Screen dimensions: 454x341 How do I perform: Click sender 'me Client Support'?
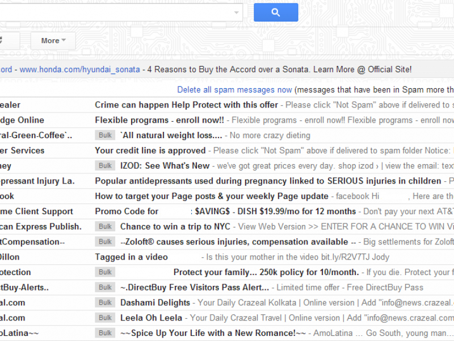(x=36, y=211)
